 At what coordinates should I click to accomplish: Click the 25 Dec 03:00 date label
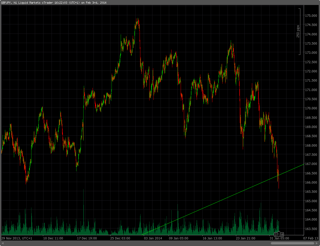point(120,238)
